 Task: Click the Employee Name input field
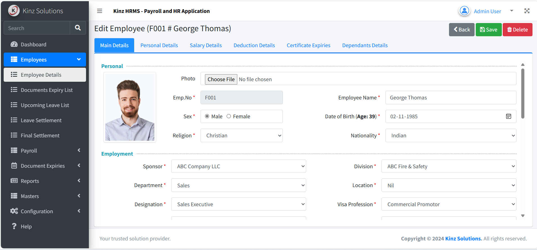pyautogui.click(x=451, y=97)
